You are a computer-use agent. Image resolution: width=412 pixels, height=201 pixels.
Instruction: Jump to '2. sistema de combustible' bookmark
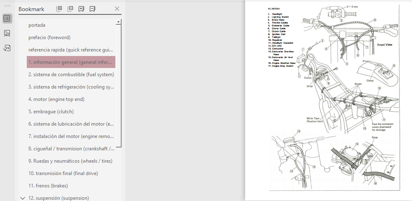click(x=71, y=75)
